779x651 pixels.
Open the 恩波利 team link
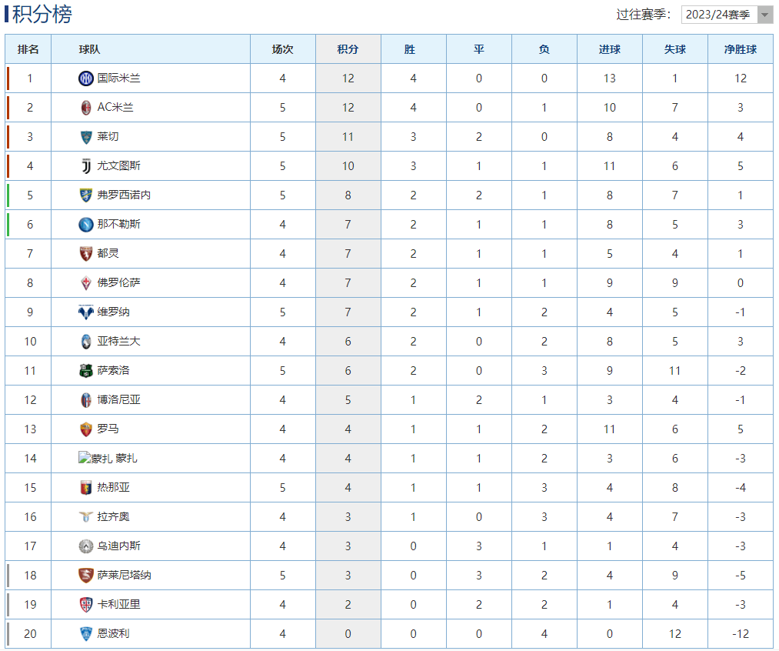[114, 634]
